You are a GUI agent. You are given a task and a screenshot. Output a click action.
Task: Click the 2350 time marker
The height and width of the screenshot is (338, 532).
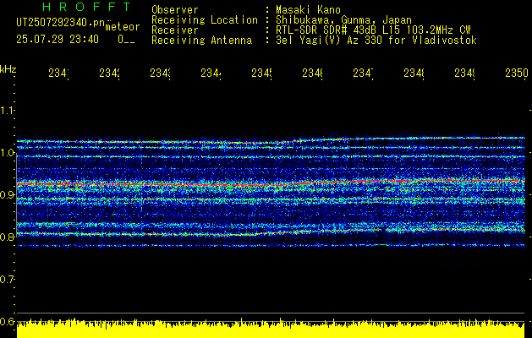517,74
